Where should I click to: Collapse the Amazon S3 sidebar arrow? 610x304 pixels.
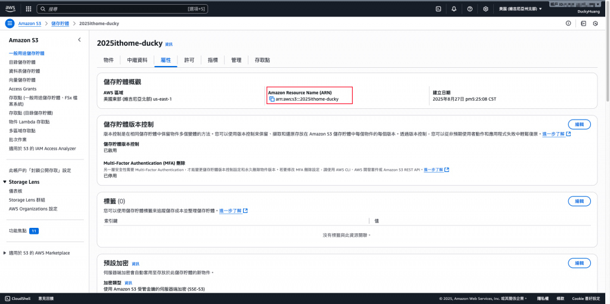pyautogui.click(x=79, y=40)
